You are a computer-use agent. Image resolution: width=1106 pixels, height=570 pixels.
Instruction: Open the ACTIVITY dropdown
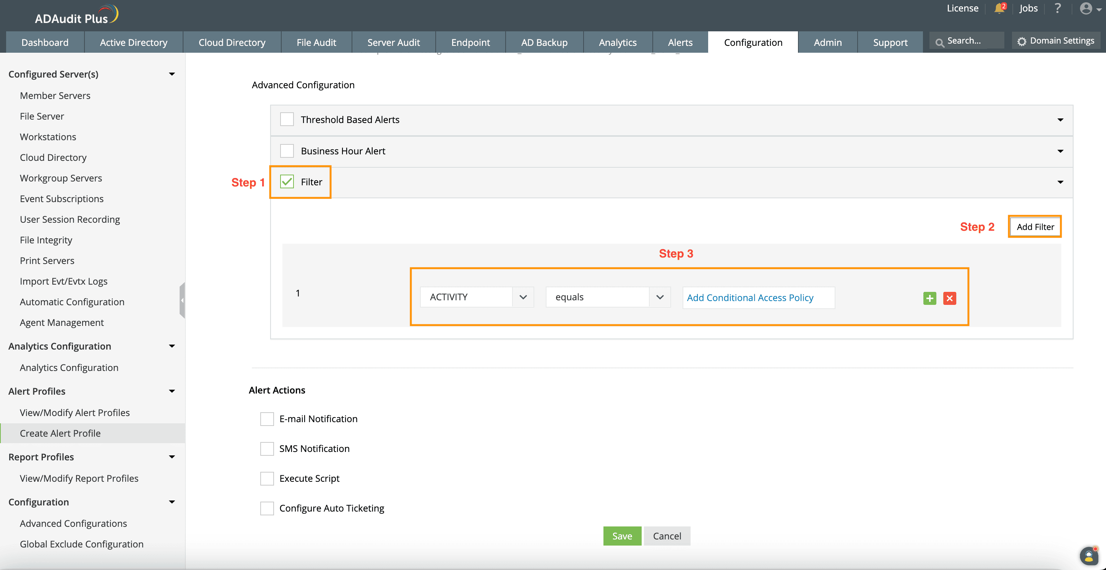coord(477,297)
